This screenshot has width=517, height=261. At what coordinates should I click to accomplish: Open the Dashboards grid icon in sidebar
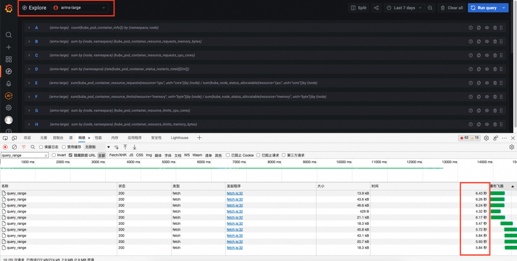[x=9, y=59]
